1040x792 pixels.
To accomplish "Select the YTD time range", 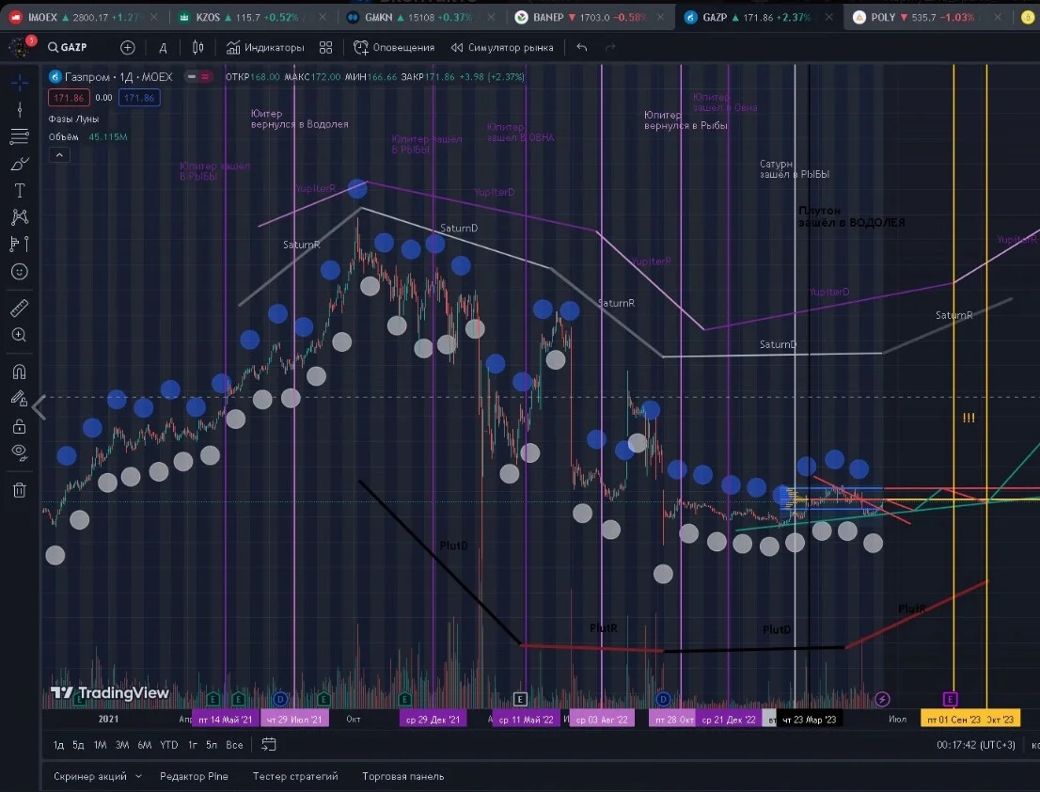I will [168, 745].
